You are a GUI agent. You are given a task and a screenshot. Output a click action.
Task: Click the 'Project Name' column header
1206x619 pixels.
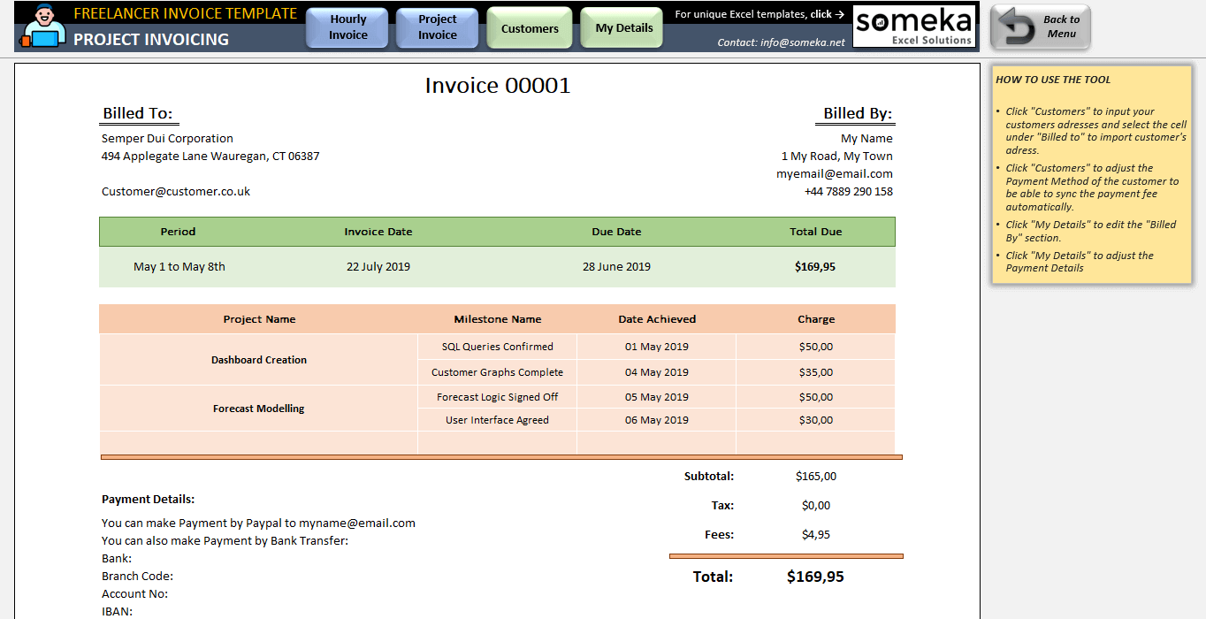pyautogui.click(x=259, y=319)
